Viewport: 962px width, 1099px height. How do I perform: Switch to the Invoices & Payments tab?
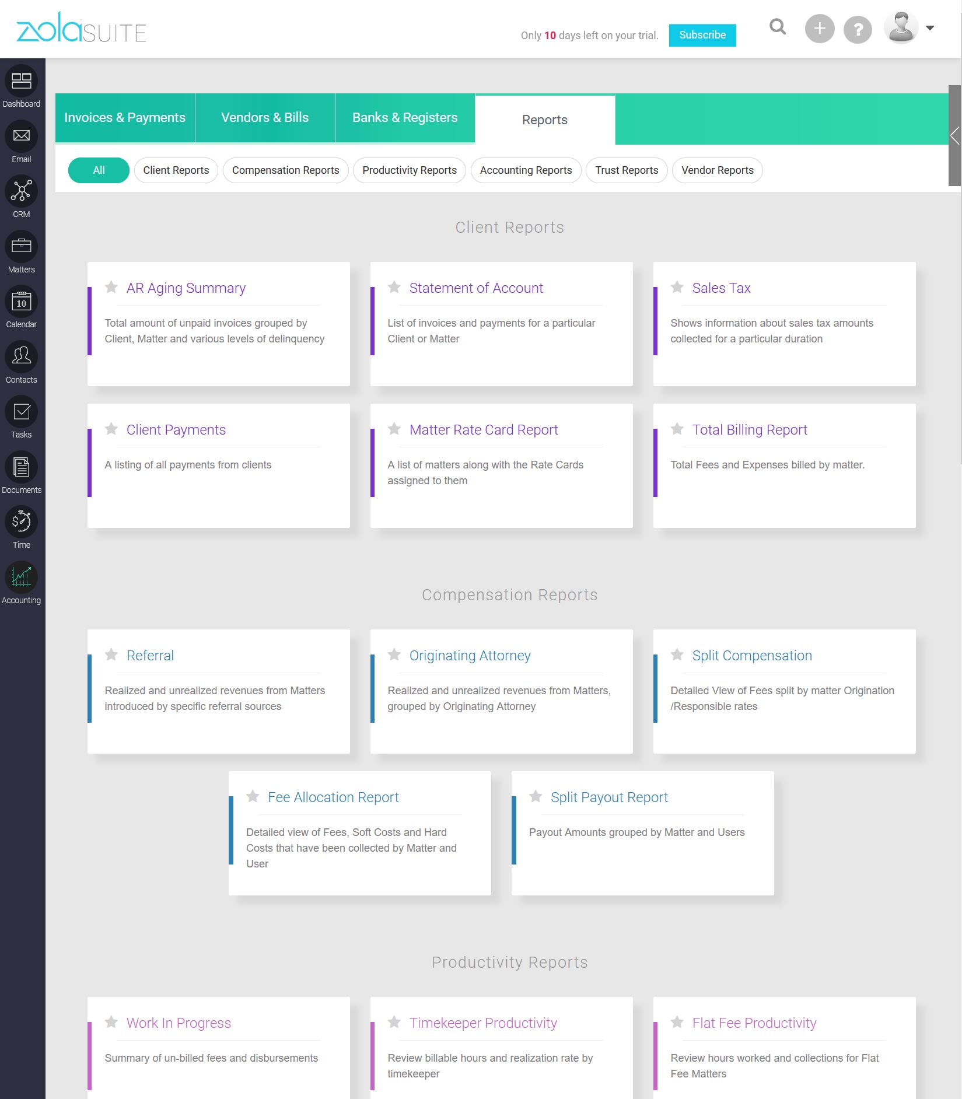(125, 118)
